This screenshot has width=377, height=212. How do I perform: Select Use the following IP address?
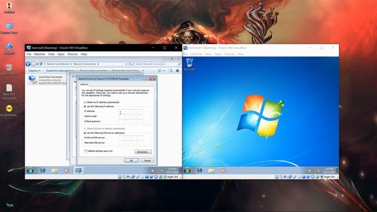click(x=99, y=106)
